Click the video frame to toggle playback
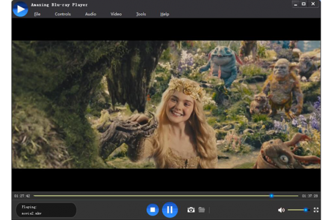Viewport: 331px width, 220px height. point(166,105)
